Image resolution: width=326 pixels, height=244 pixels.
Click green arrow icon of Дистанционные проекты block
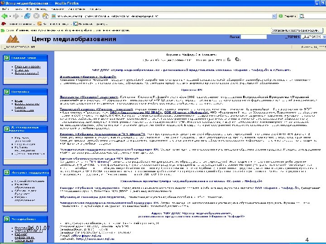pyautogui.click(x=7, y=129)
